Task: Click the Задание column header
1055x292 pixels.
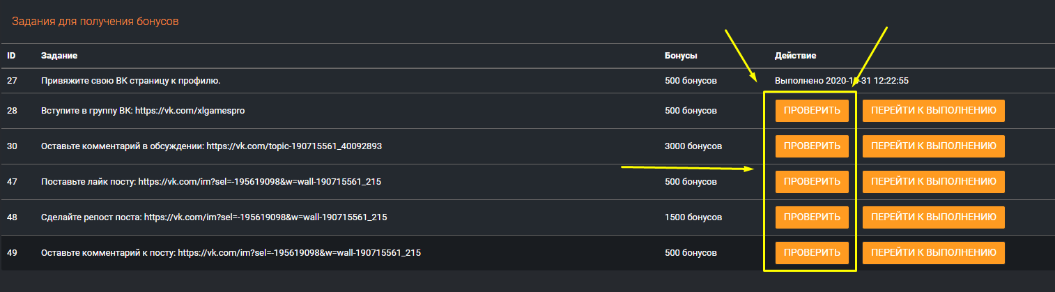Action: click(x=59, y=56)
